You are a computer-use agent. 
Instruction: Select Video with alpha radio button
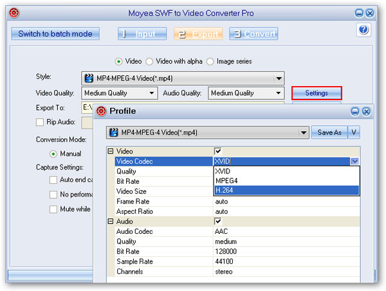point(149,62)
